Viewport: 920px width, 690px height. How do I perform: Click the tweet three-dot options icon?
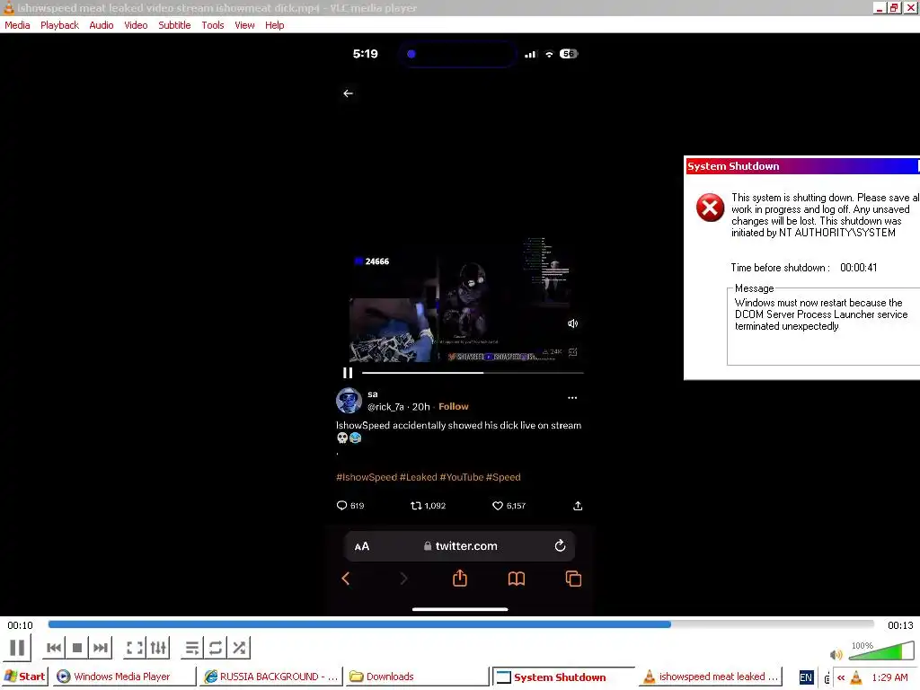click(572, 398)
